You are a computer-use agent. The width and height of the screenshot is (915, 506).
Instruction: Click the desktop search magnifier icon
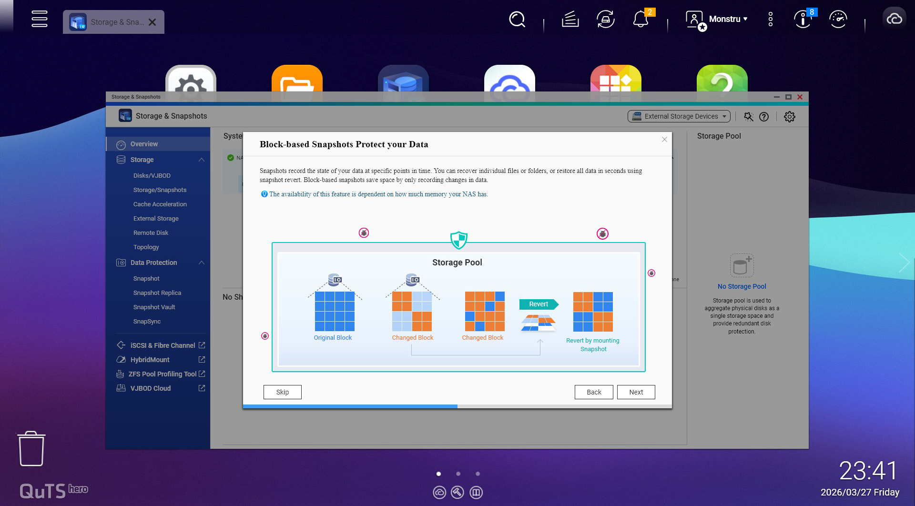(x=517, y=20)
